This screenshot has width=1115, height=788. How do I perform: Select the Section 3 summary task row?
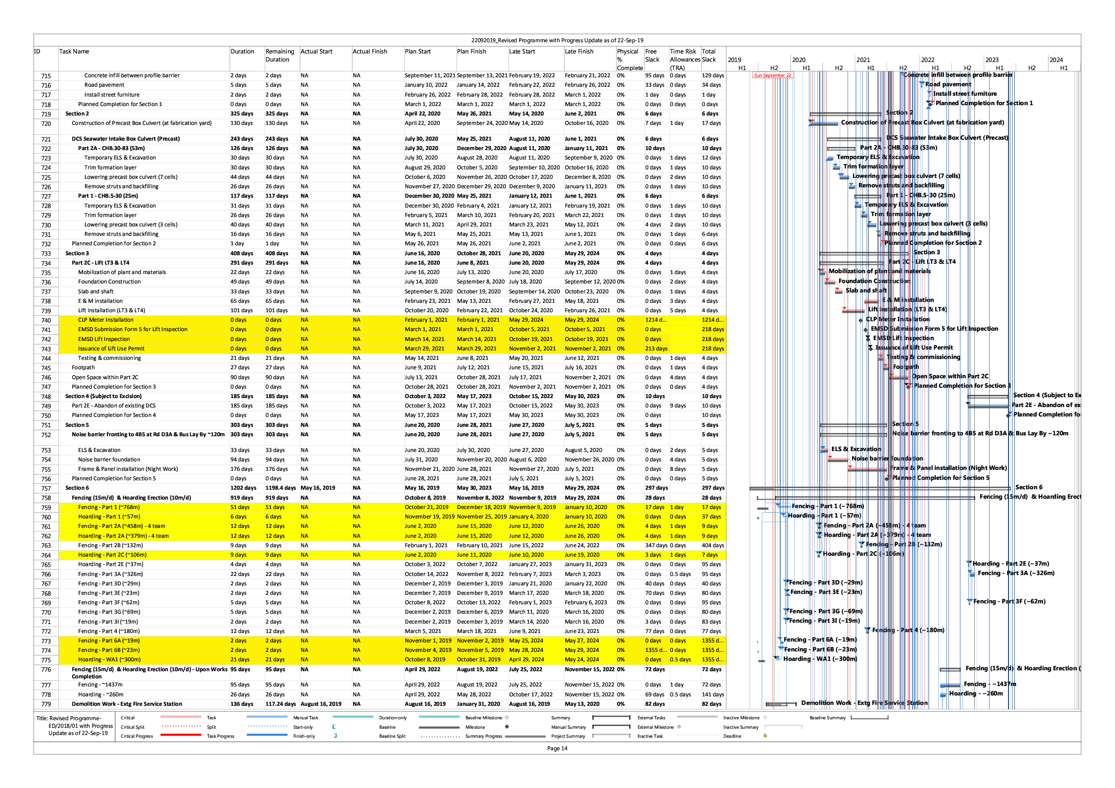click(77, 253)
